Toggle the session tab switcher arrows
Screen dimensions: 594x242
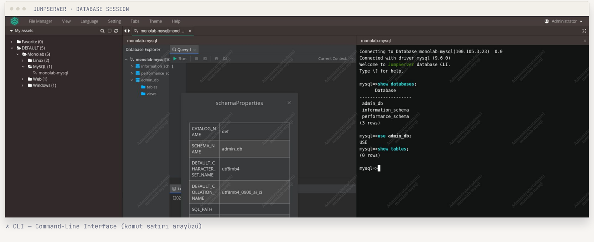(x=127, y=31)
